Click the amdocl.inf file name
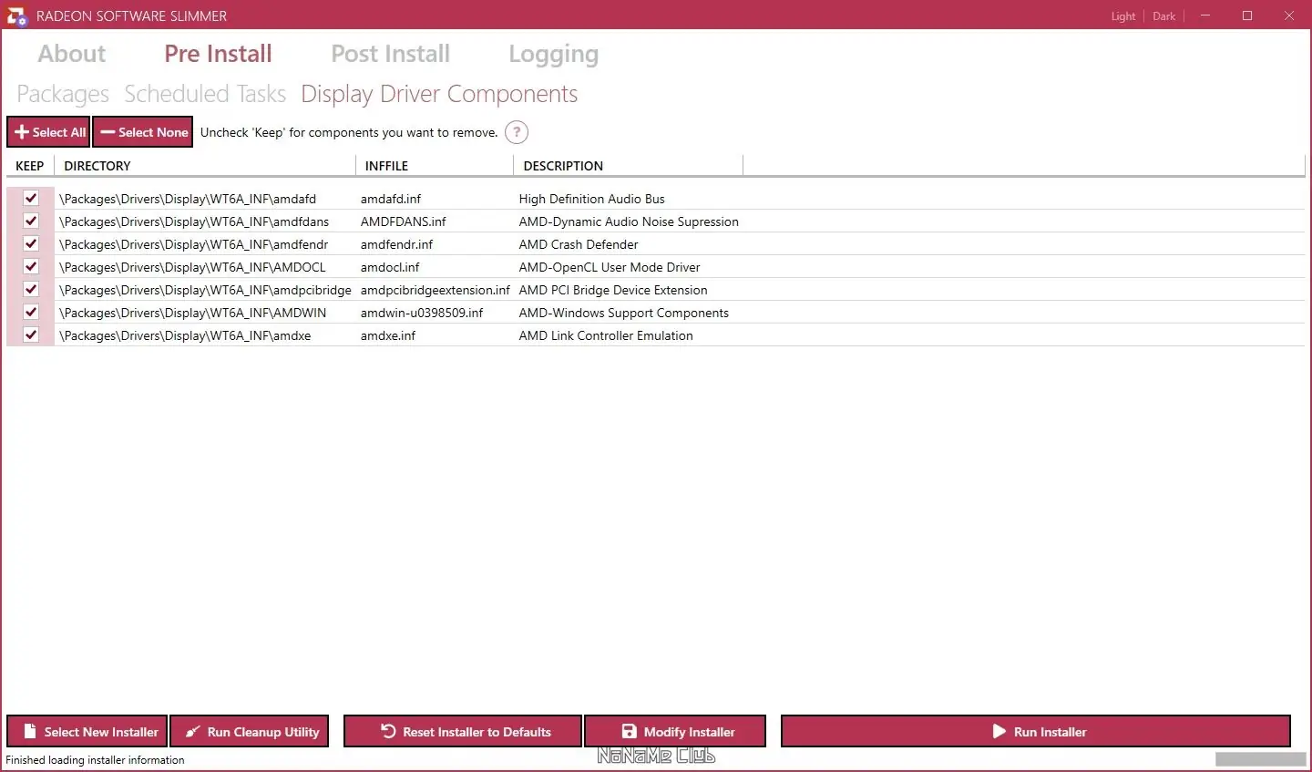This screenshot has width=1312, height=772. (x=390, y=267)
